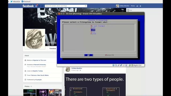Open the VirtualBox USB devices icon
This screenshot has width=171, height=96.
pyautogui.click(x=118, y=65)
